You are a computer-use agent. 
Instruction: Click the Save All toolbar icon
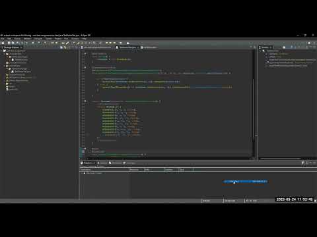point(13,43)
